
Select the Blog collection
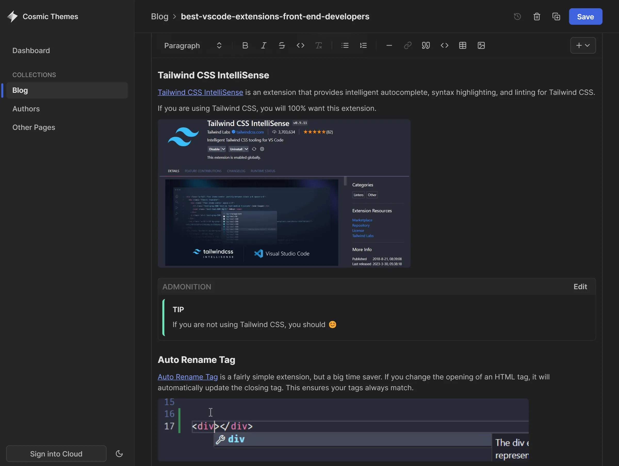pyautogui.click(x=67, y=90)
